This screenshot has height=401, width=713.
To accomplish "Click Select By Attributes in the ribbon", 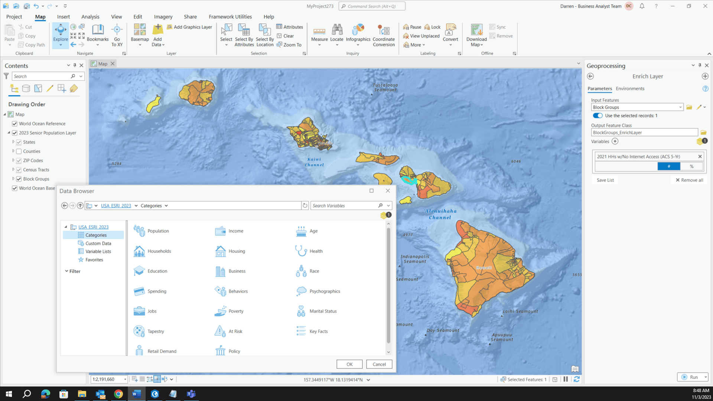I will [x=244, y=35].
